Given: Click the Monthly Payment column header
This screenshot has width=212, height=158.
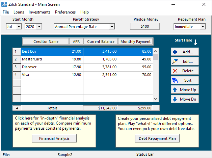Looking at the screenshot, I should 135,42.
